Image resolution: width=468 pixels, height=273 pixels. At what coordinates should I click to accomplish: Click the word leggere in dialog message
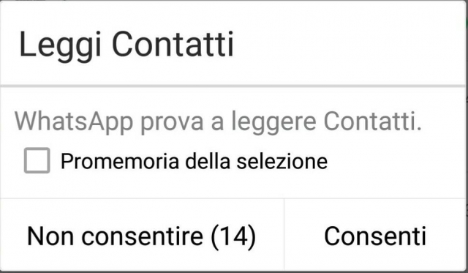point(273,122)
